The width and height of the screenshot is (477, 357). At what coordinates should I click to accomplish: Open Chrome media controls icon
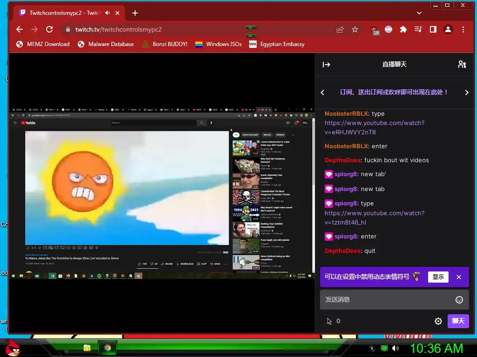[418, 29]
